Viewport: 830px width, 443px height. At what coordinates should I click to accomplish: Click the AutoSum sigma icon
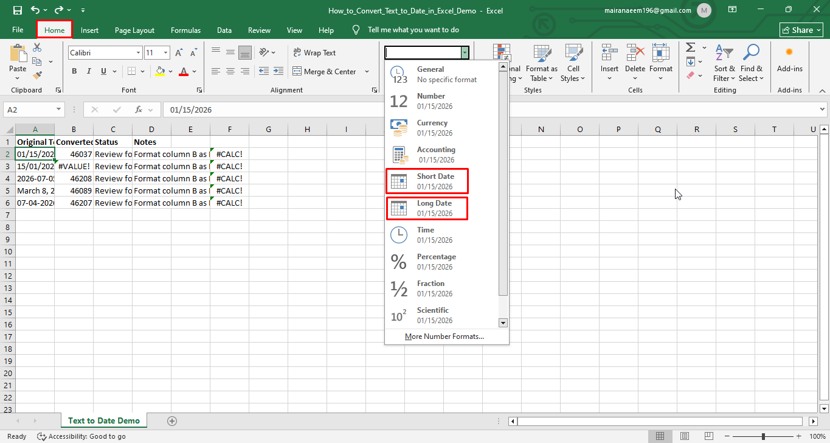point(690,47)
